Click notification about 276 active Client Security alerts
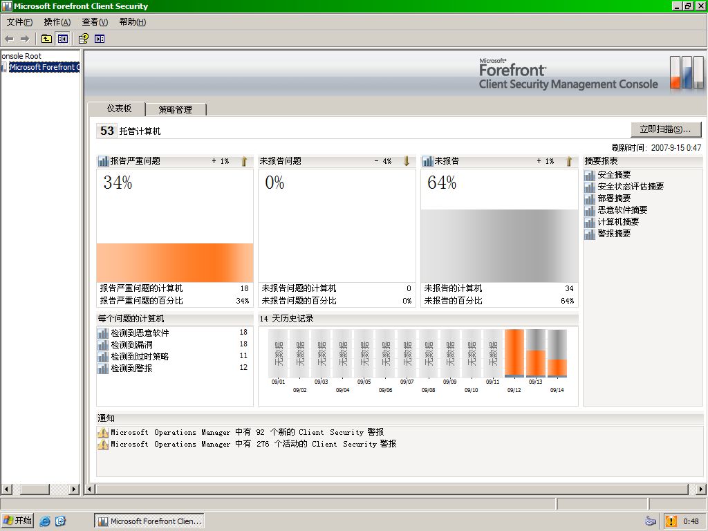The image size is (708, 531). point(254,445)
